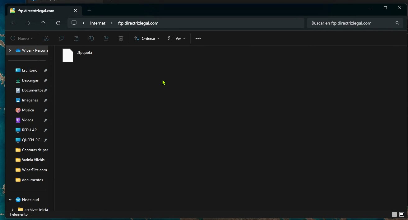Click the pin icon beside Documentos
408x220 pixels.
[x=45, y=90]
